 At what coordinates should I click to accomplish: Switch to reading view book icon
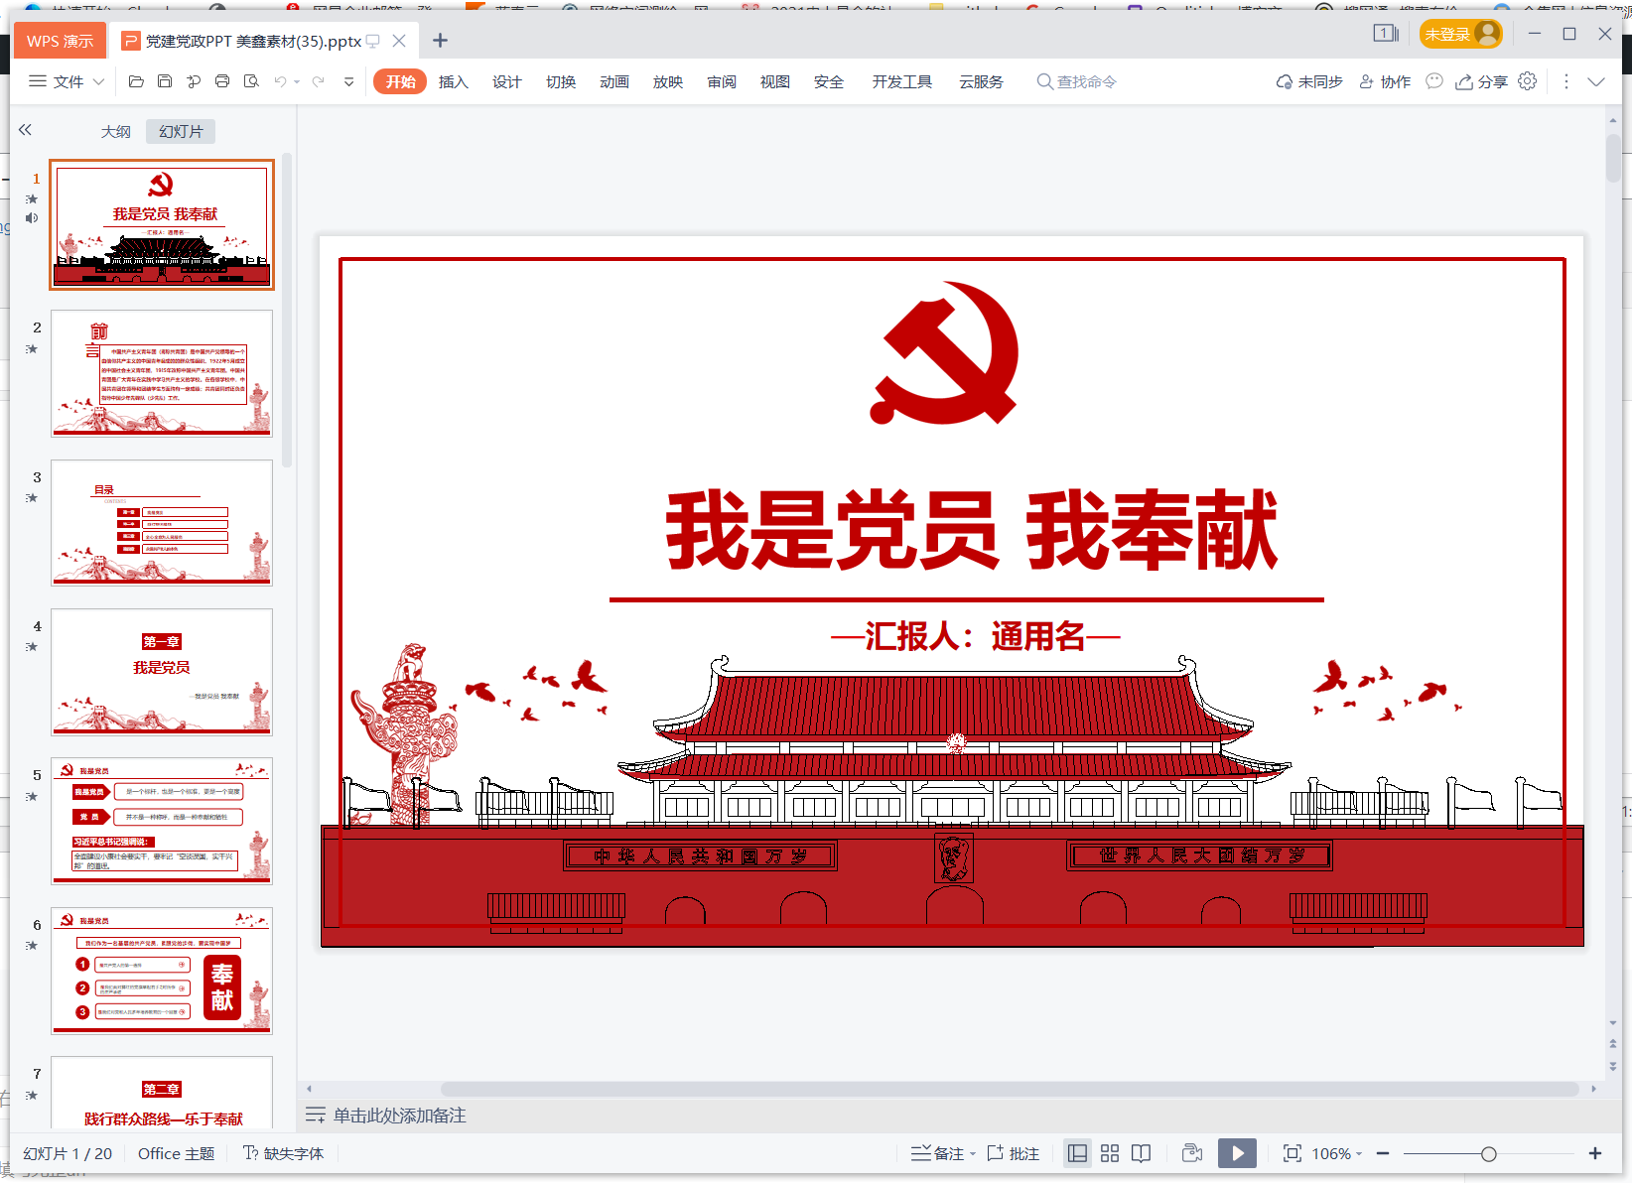coord(1142,1153)
